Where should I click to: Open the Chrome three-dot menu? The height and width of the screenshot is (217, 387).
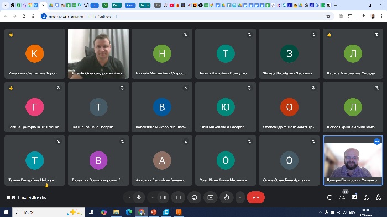click(381, 16)
